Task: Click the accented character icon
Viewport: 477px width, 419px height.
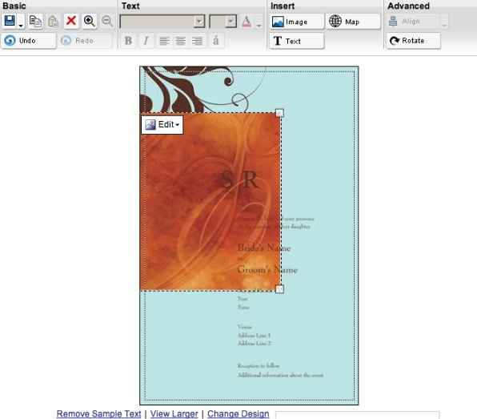Action: point(215,40)
